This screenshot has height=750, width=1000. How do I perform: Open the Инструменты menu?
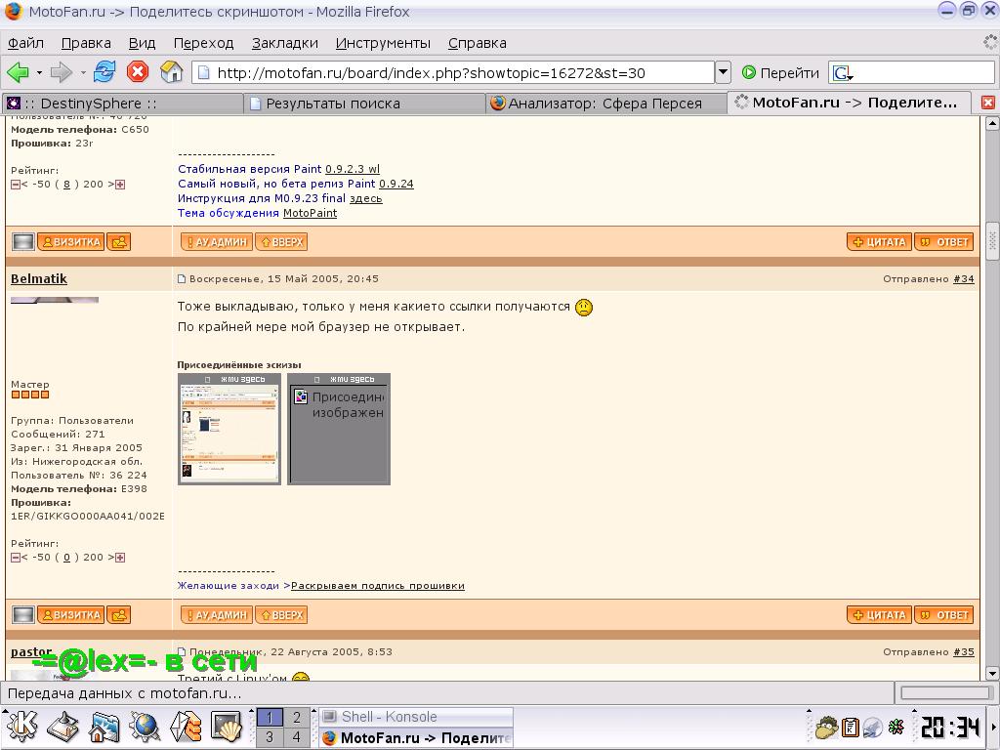(383, 43)
